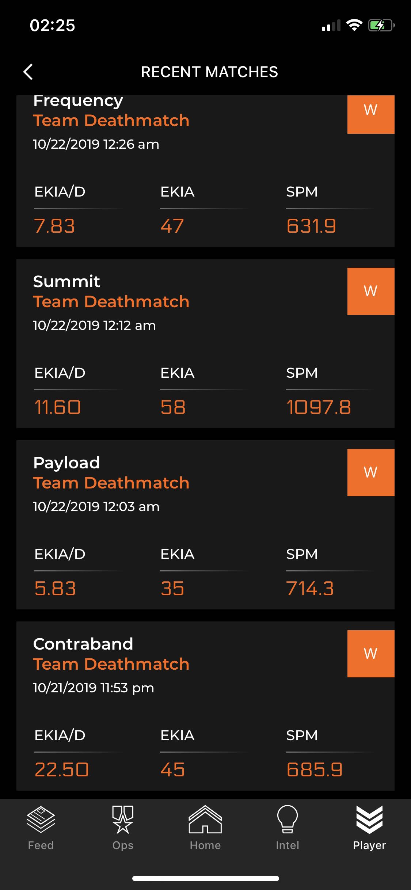Screen dimensions: 411x890
Task: Tap the win badge on Contraband match
Action: pyautogui.click(x=370, y=654)
